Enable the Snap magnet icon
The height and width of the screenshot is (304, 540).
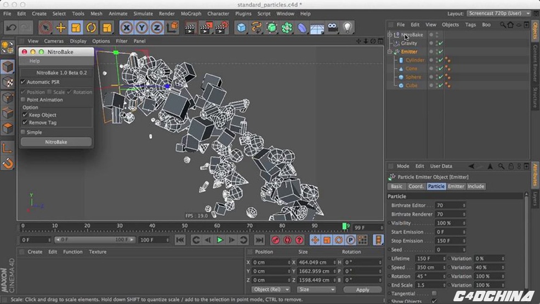pyautogui.click(x=8, y=164)
